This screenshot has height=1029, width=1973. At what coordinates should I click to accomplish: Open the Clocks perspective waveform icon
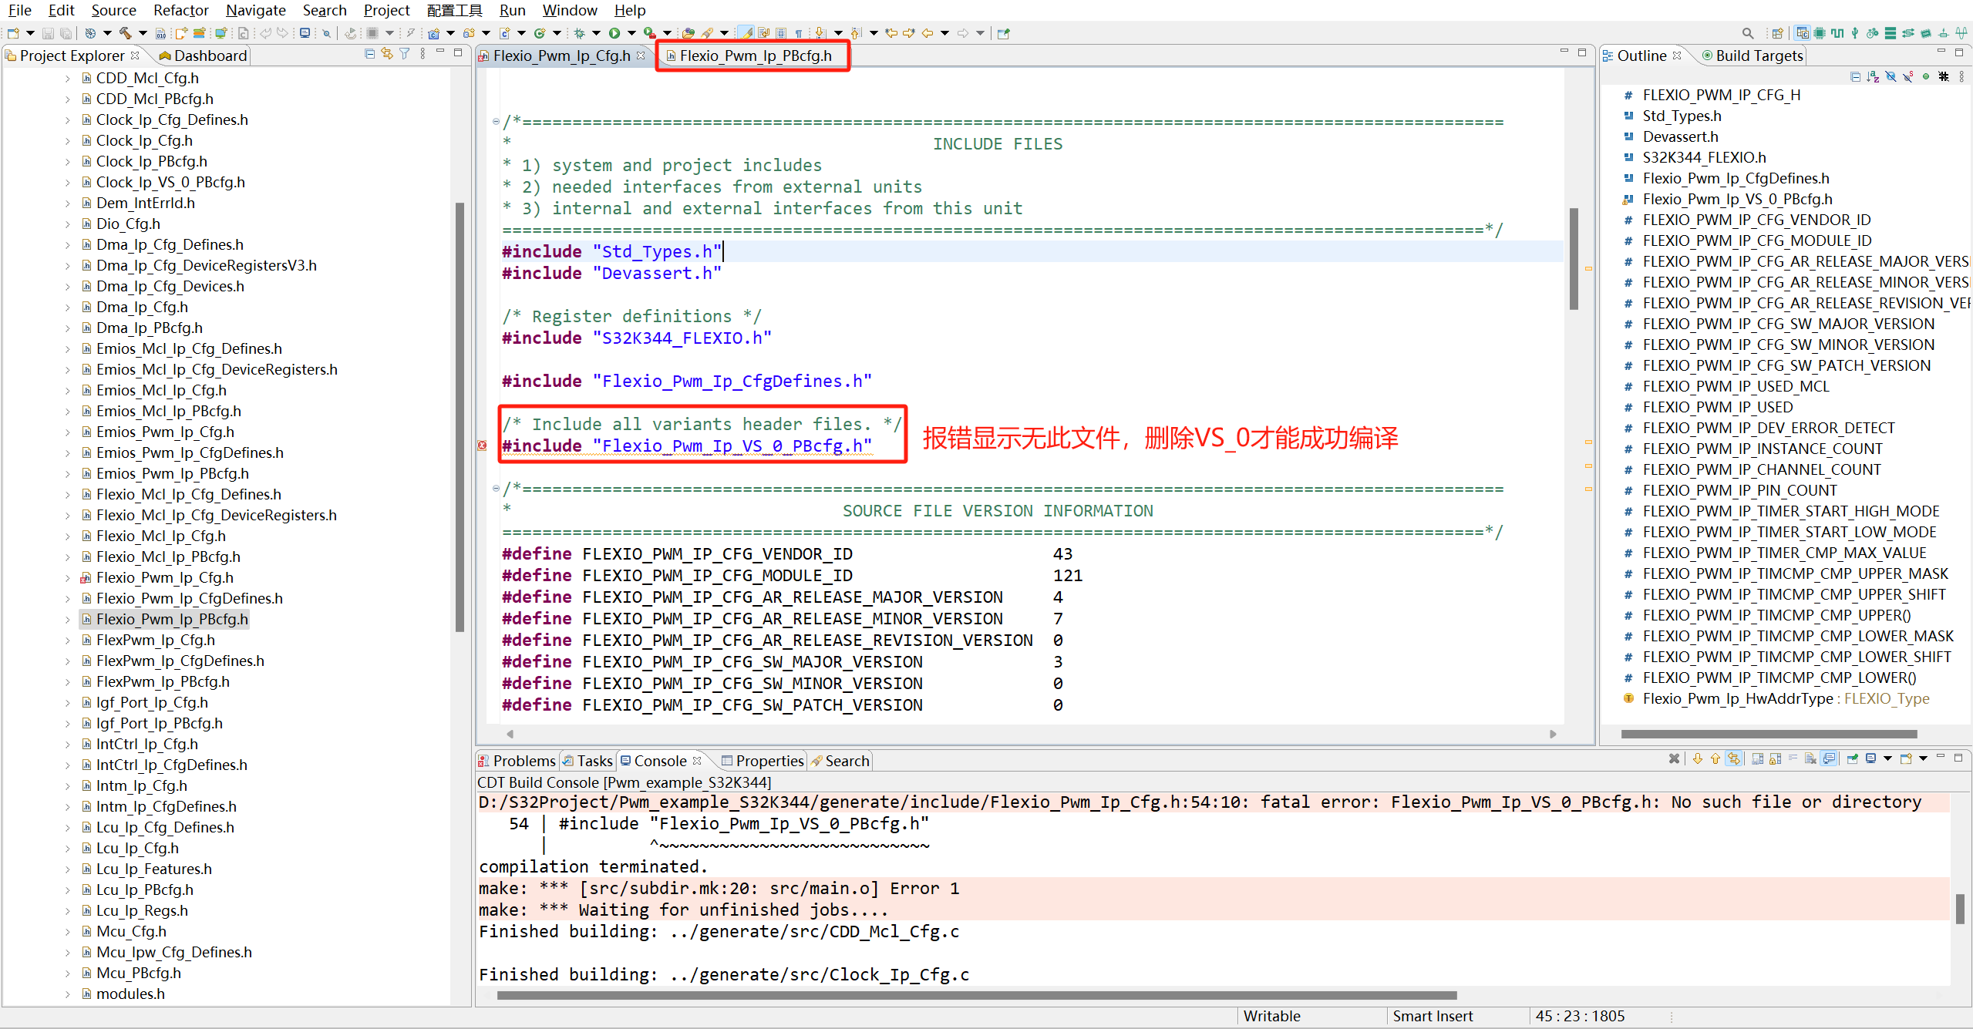pyautogui.click(x=1837, y=33)
